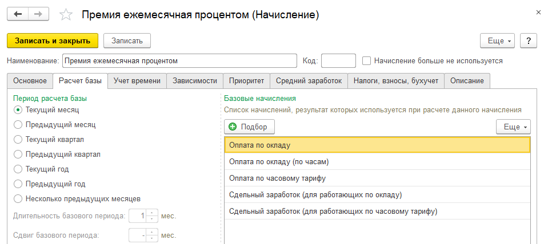Click the back navigation arrow
Screen dimensions: 548x244
click(18, 15)
